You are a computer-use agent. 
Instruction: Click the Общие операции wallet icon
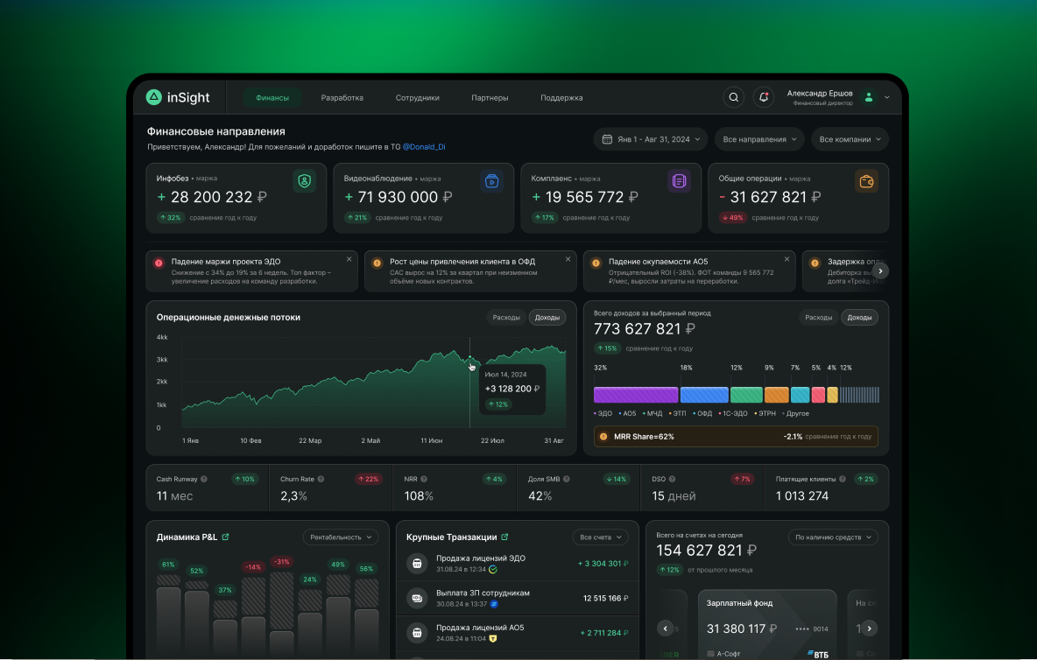tap(866, 181)
